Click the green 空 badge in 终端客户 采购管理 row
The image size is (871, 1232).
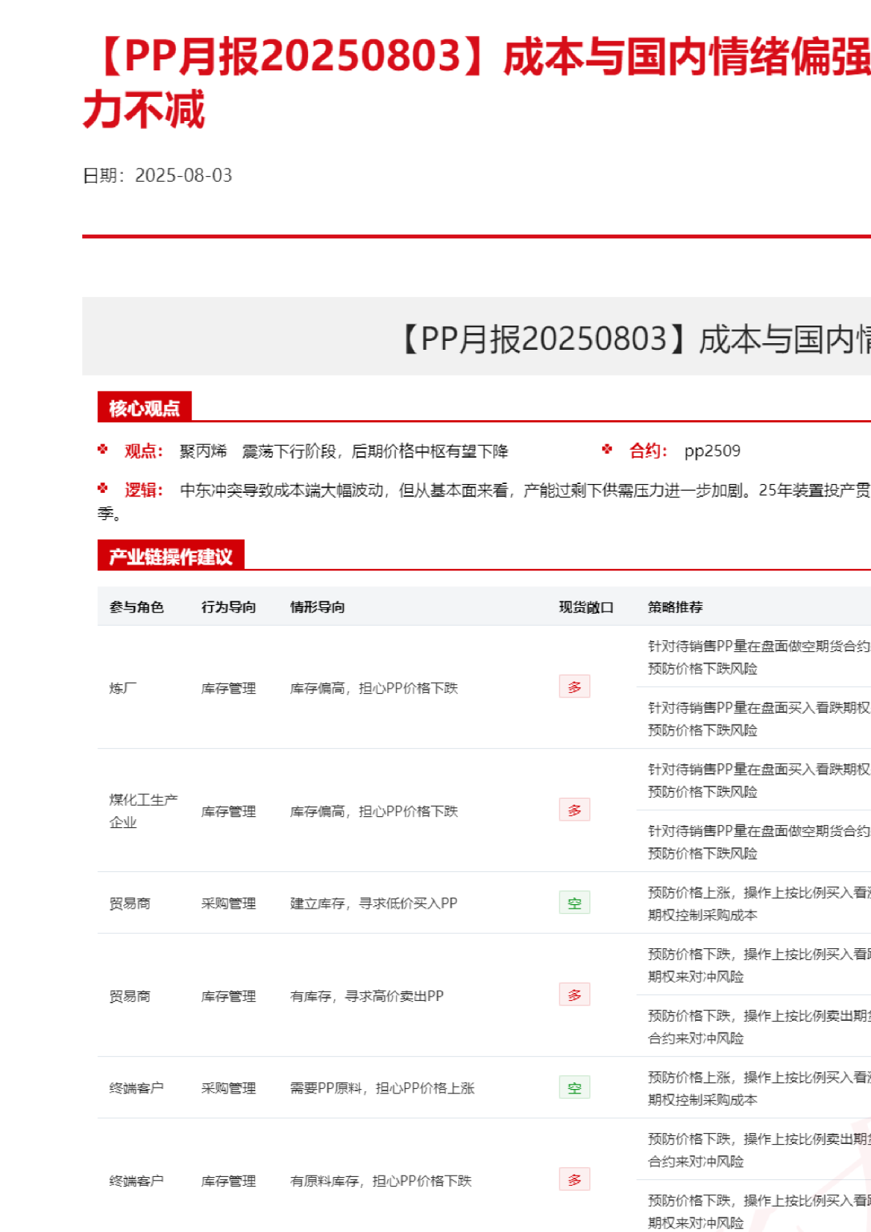click(574, 1088)
